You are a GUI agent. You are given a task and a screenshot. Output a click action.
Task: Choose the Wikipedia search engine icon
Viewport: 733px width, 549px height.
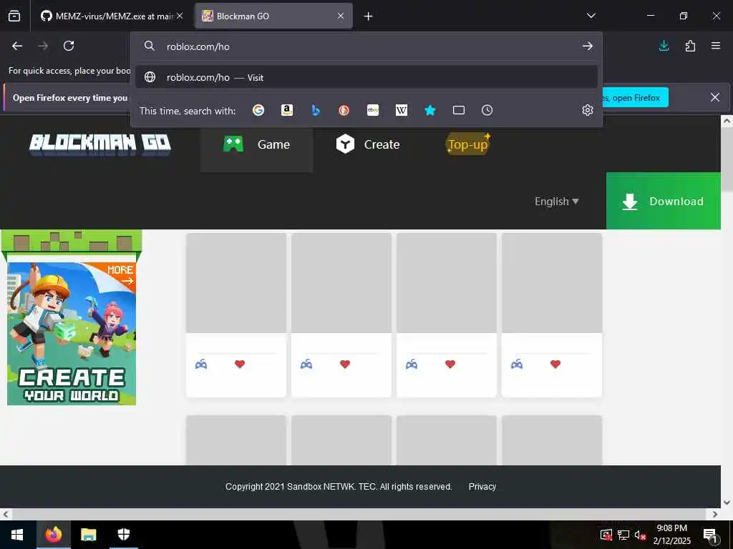coord(401,110)
